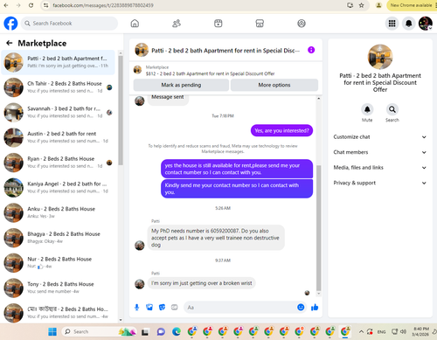Open the Video/Watch icon in top navigation
This screenshot has width=437, height=340.
tap(218, 24)
